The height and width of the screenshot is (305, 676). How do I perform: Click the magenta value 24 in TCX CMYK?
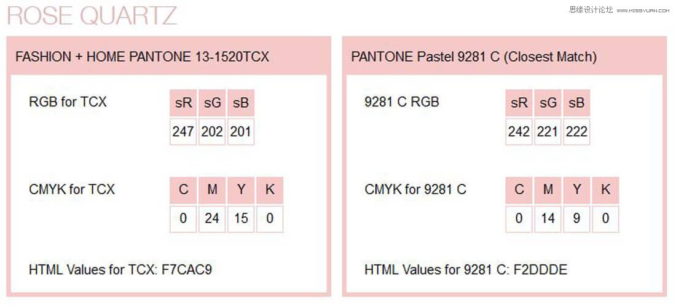point(212,218)
